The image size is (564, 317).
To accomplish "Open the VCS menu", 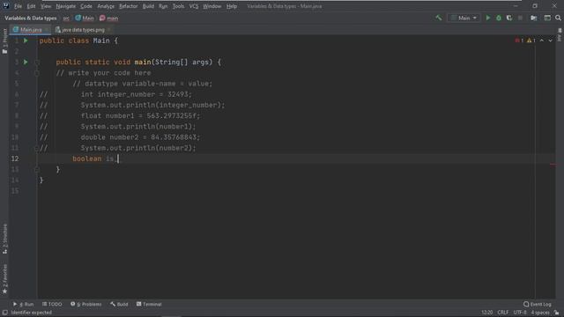I will click(194, 6).
